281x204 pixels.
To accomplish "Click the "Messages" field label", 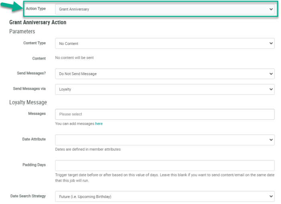I will [37, 114].
